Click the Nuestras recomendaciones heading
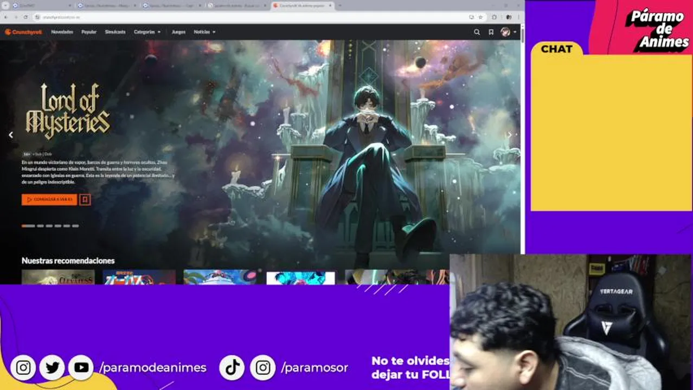Screen dimensions: 693x390 [x=68, y=261]
